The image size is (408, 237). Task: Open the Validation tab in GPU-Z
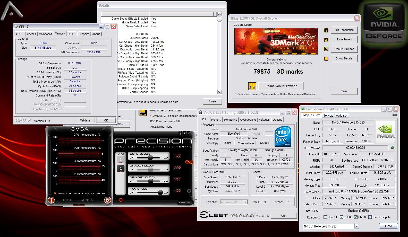point(342,116)
